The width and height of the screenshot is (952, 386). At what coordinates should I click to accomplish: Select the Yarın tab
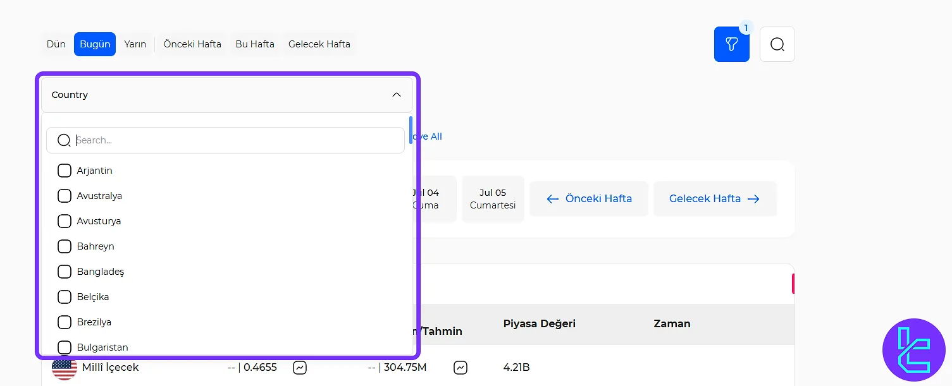pos(135,44)
